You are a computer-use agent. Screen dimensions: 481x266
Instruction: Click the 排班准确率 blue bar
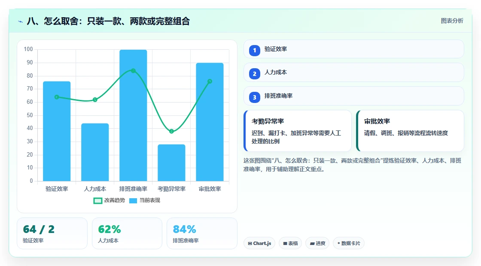(133, 115)
